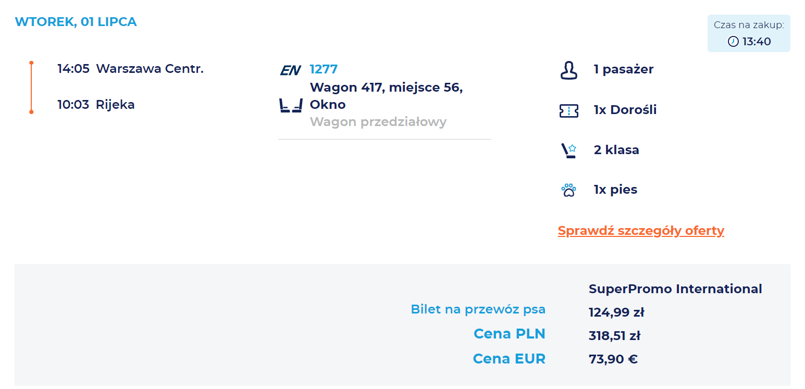The image size is (805, 389).
Task: Click the 1x pies text
Action: 615,190
